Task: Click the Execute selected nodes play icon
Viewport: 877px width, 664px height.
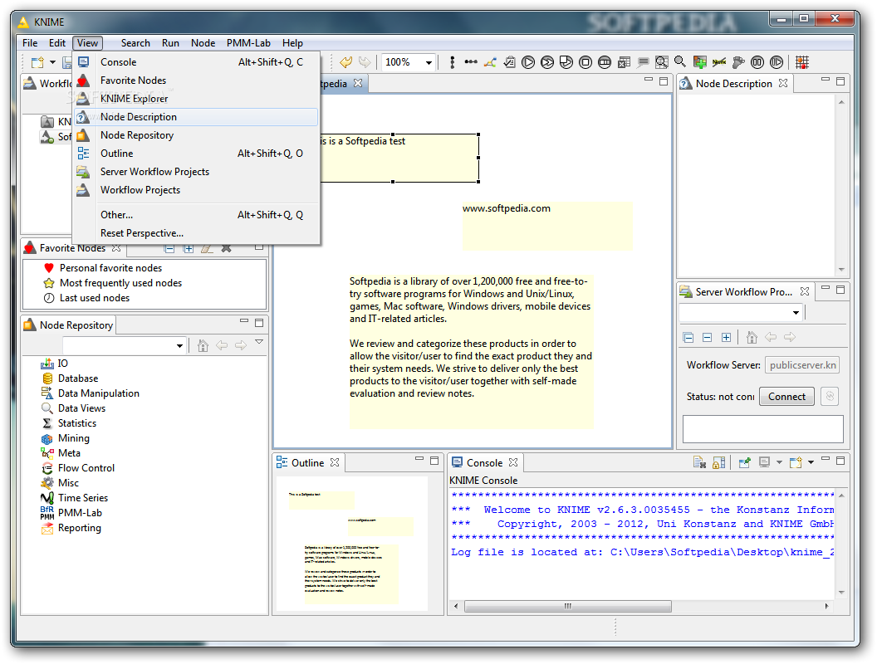Action: pyautogui.click(x=528, y=62)
